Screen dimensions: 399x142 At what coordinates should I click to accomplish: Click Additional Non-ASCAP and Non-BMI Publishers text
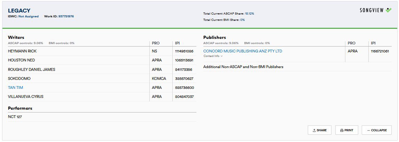(243, 67)
